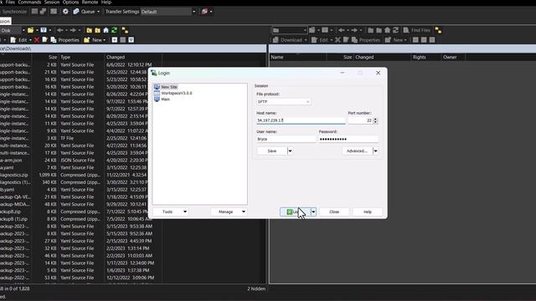This screenshot has height=301, width=536.
Task: Go to local root directory icon
Action: [97, 30]
